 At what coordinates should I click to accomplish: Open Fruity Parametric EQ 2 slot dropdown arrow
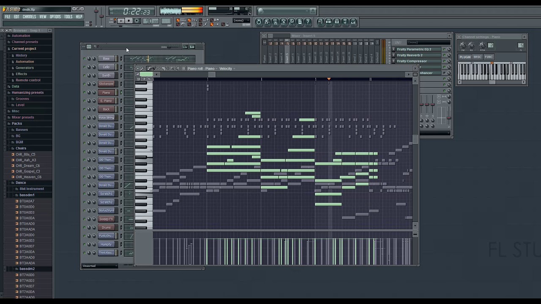(x=393, y=49)
